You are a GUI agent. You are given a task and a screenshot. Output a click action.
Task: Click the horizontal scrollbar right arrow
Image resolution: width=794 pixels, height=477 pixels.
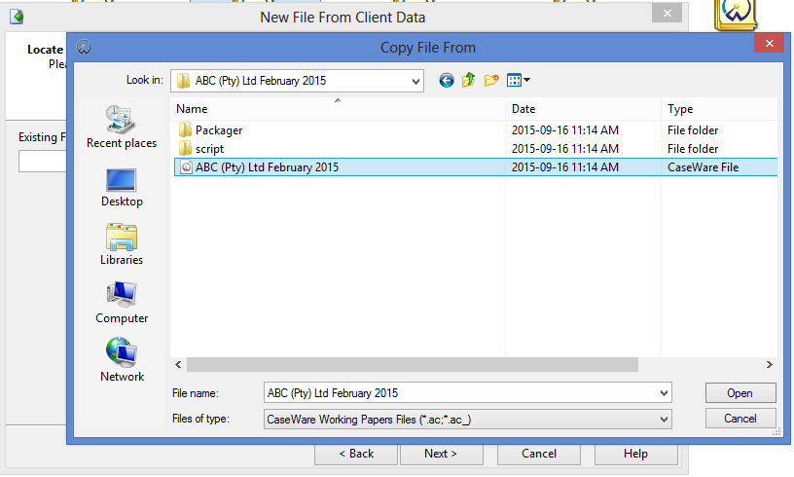(x=769, y=364)
